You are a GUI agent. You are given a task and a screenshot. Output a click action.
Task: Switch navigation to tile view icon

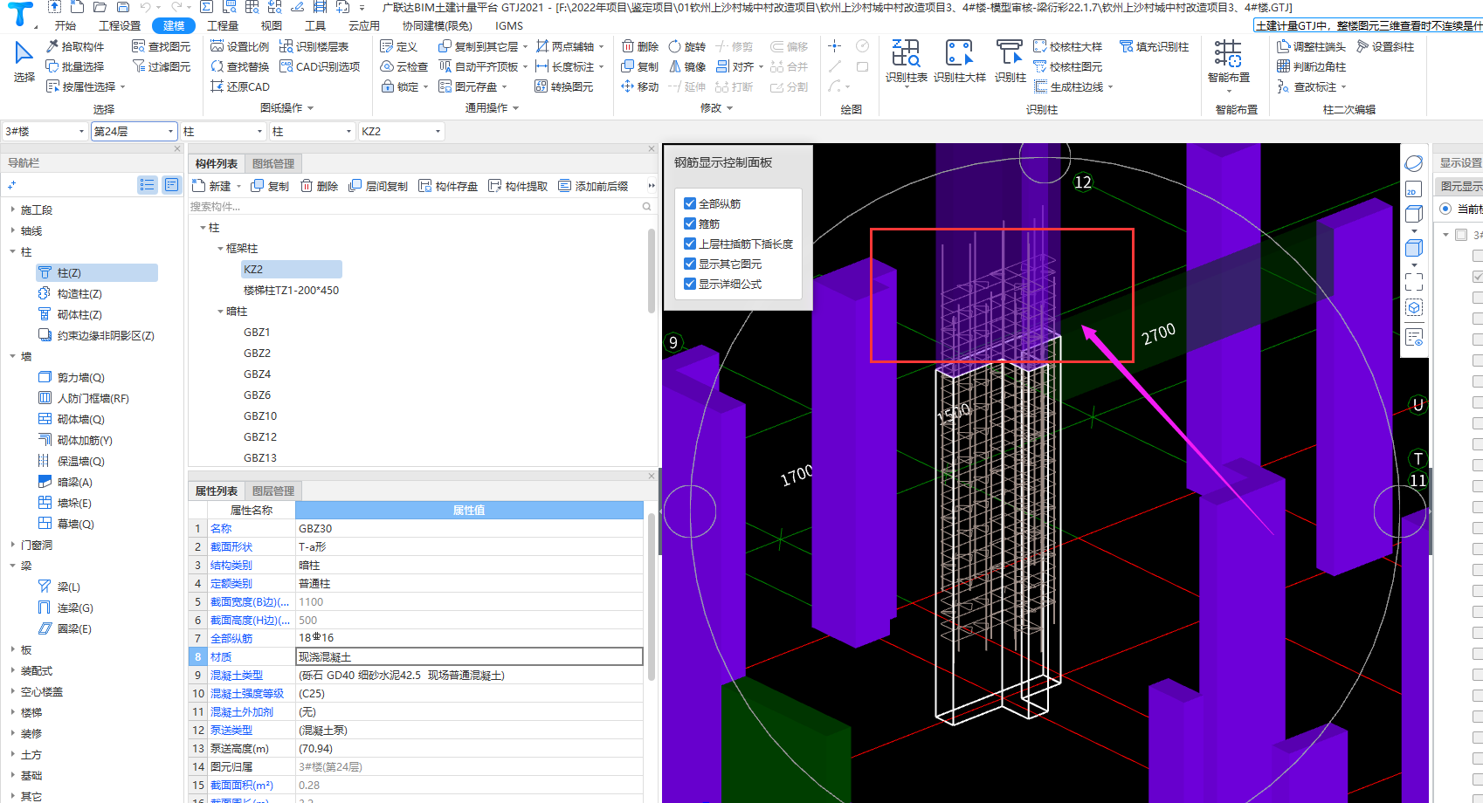171,185
